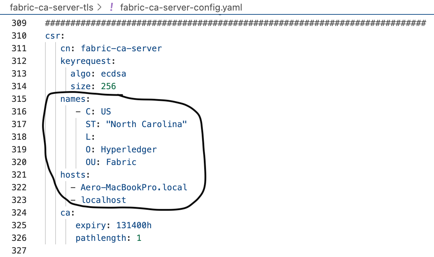Select line number 313
434x257 pixels.
(x=19, y=74)
